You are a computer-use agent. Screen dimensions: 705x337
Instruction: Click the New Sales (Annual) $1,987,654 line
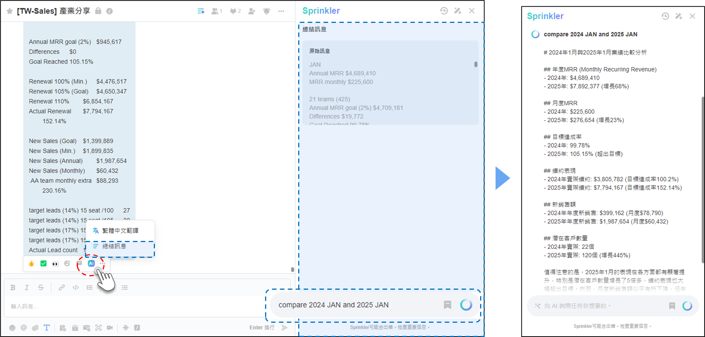point(78,161)
